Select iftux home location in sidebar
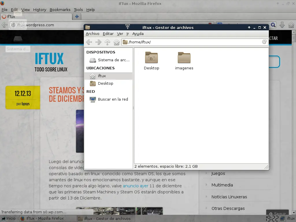The image size is (296, 222). click(108, 76)
